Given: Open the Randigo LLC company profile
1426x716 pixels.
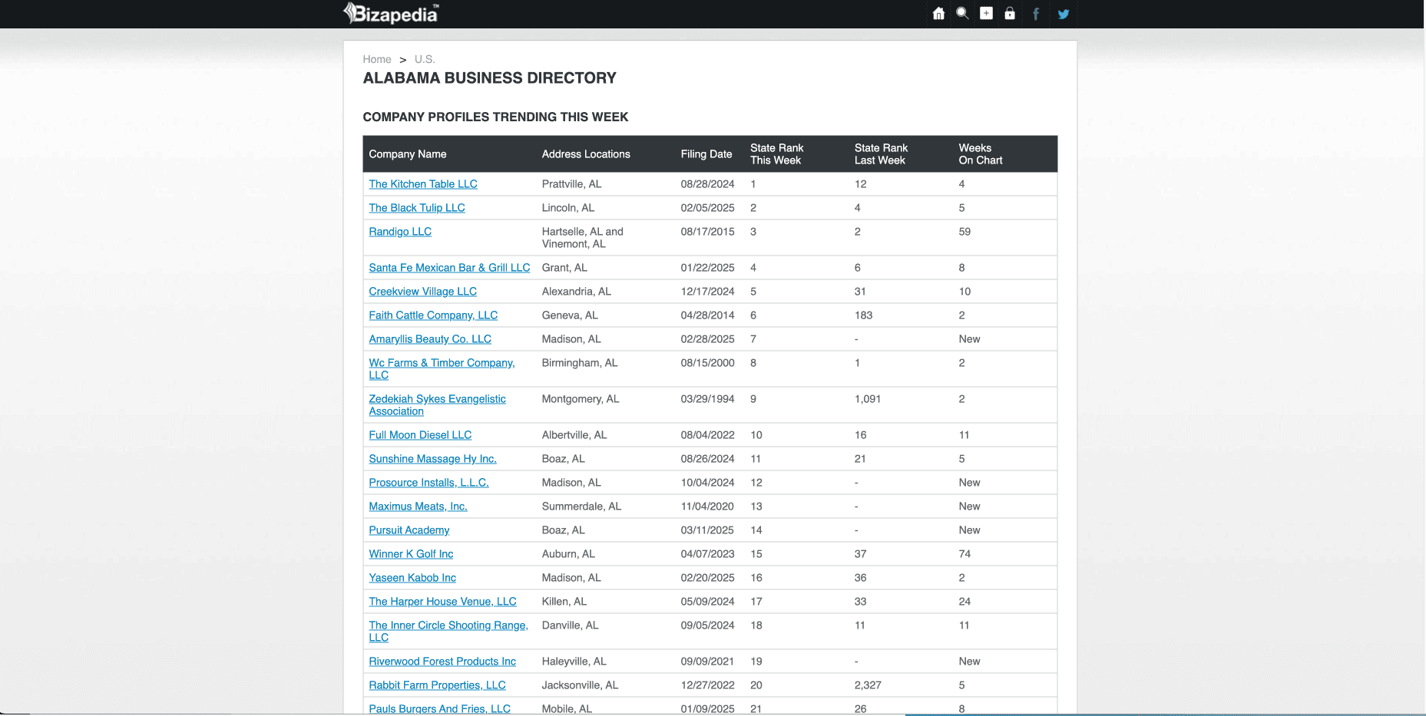Looking at the screenshot, I should 399,232.
